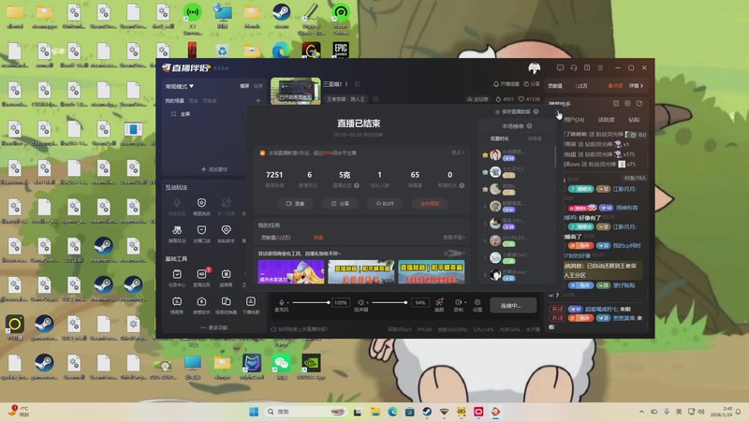Click the 开播提醒 bell notification
749x421 pixels.
(506, 84)
